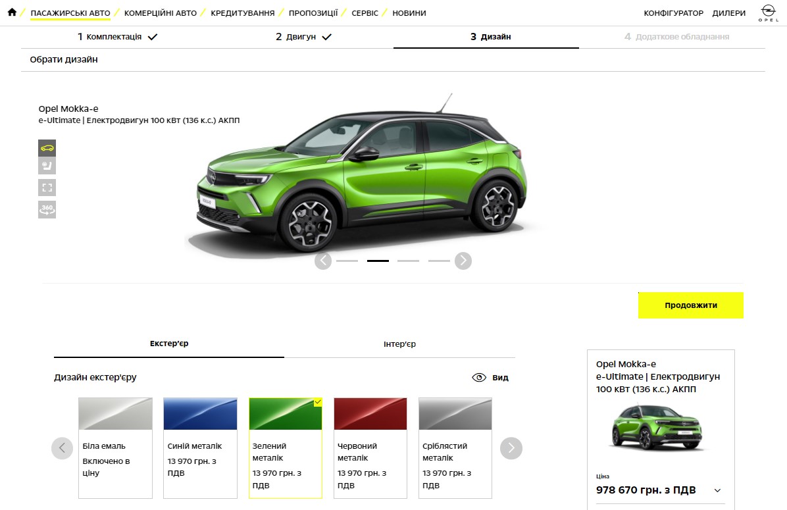Click the back arrow in the color swatch list
Screen dimensions: 787x510
pos(62,448)
